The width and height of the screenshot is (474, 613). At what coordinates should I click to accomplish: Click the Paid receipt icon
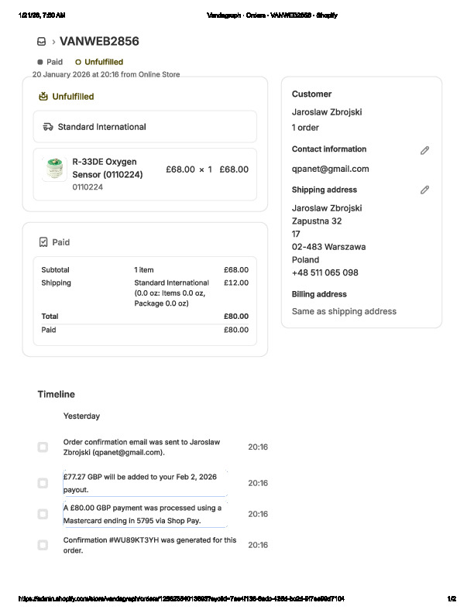pyautogui.click(x=43, y=242)
